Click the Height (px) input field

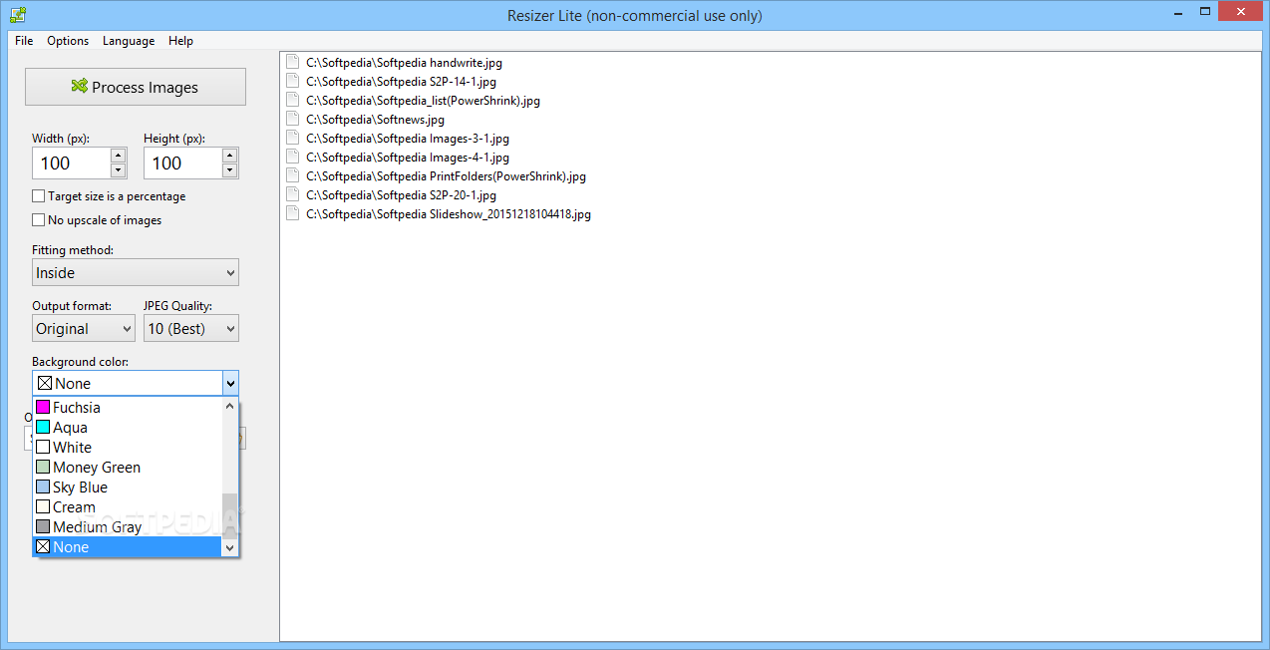click(182, 162)
